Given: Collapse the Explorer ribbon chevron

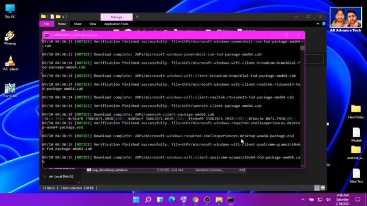Looking at the screenshot, I should pos(318,24).
